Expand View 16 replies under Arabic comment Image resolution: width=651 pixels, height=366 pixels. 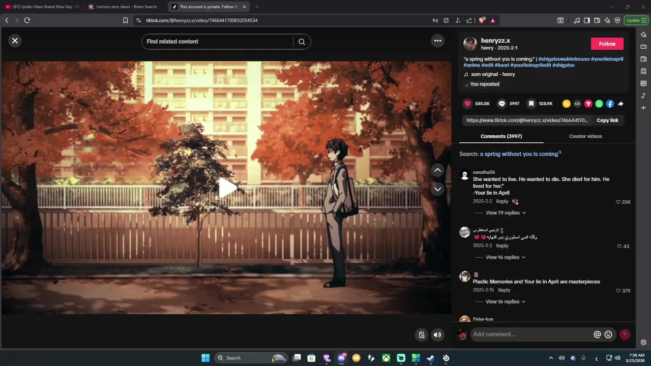pos(506,257)
